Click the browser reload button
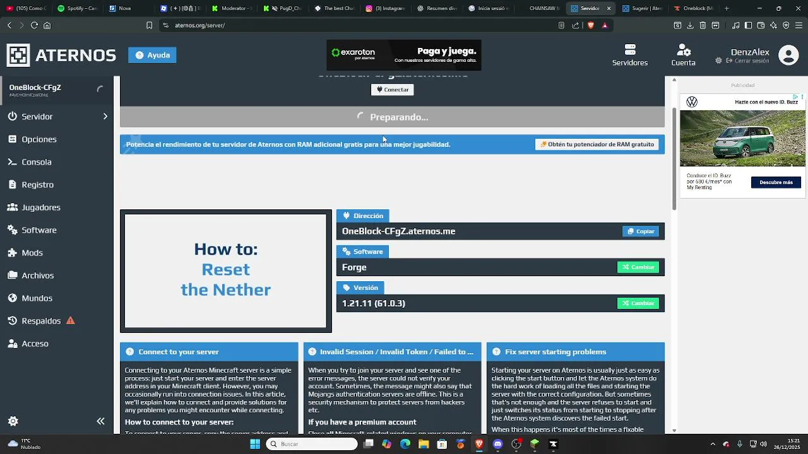The image size is (808, 454). 34,25
